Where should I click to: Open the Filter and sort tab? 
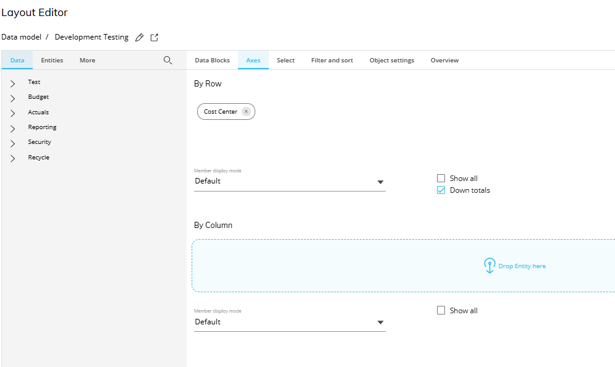tap(332, 61)
